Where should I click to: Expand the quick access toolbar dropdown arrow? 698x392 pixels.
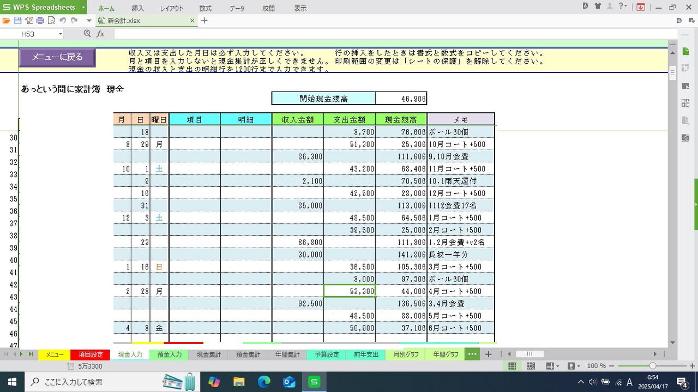click(x=89, y=21)
